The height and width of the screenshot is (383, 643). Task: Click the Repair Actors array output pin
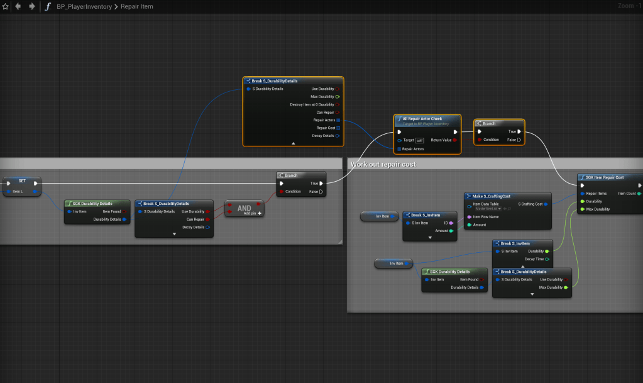tap(338, 120)
